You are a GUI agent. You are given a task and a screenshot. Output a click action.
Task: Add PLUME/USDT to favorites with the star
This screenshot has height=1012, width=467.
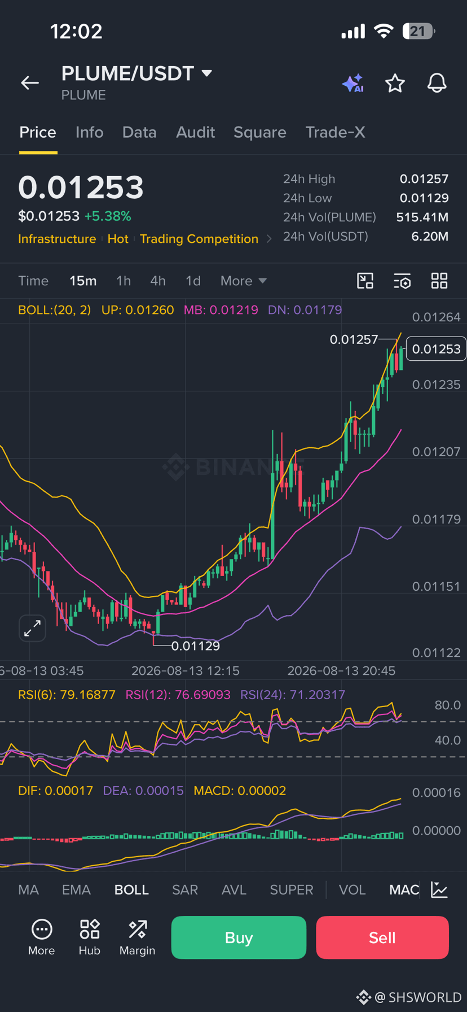click(395, 83)
